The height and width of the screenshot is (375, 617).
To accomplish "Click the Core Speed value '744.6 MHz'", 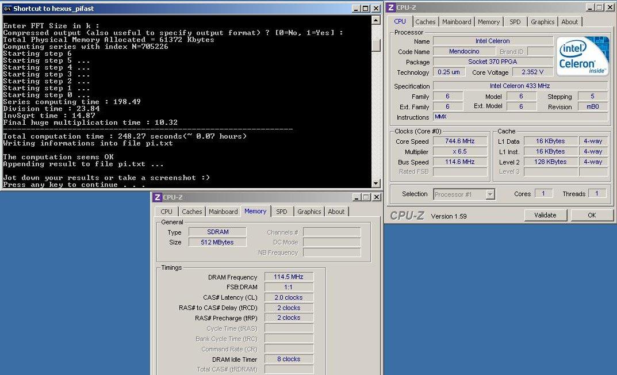I will tap(459, 141).
